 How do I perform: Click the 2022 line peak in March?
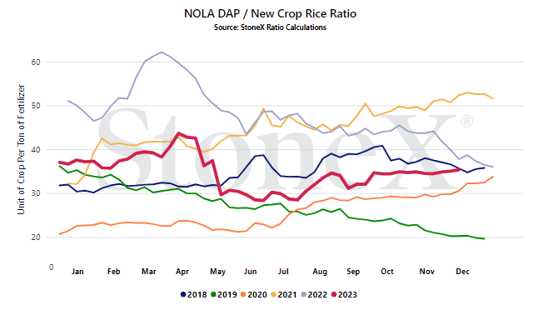[x=162, y=52]
